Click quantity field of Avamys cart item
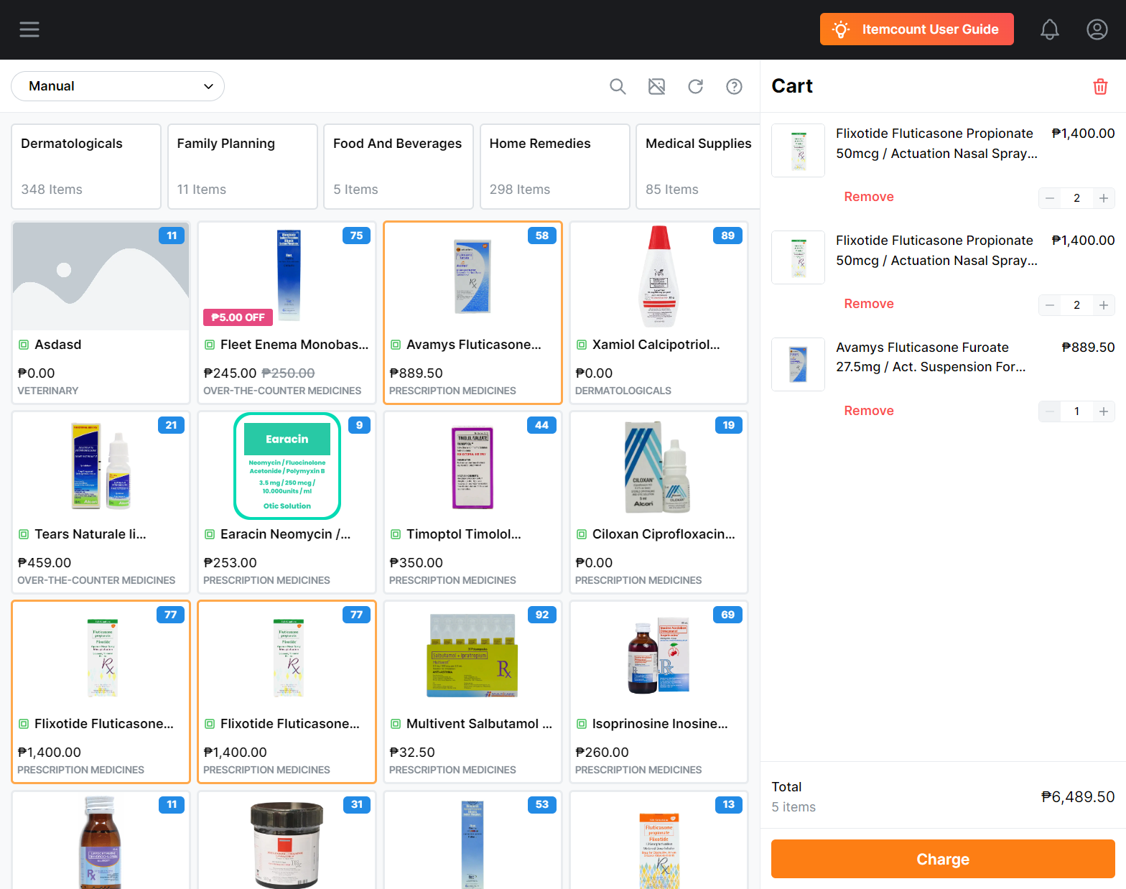The image size is (1126, 889). tap(1076, 411)
